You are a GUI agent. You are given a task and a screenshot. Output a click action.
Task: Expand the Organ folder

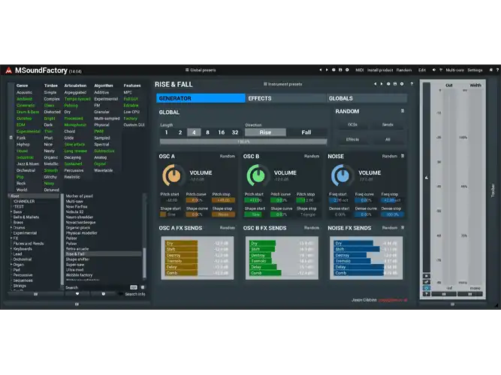click(11, 265)
